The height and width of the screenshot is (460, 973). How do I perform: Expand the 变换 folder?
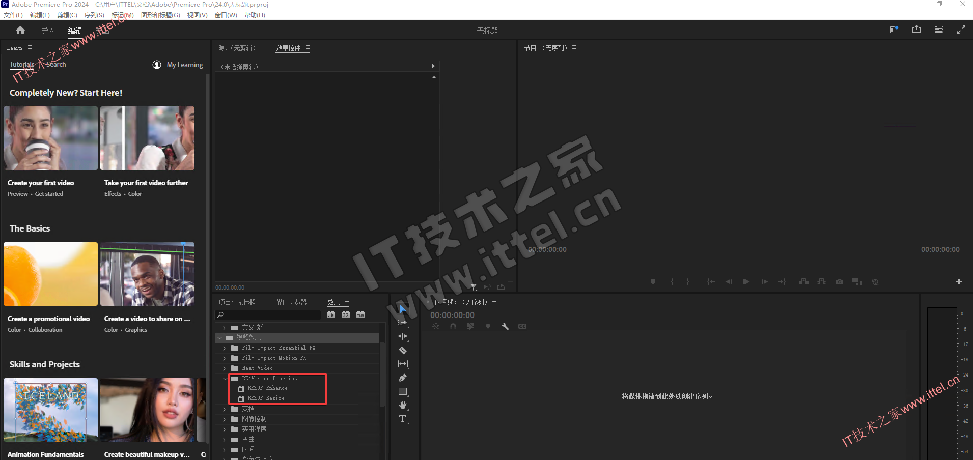point(224,409)
